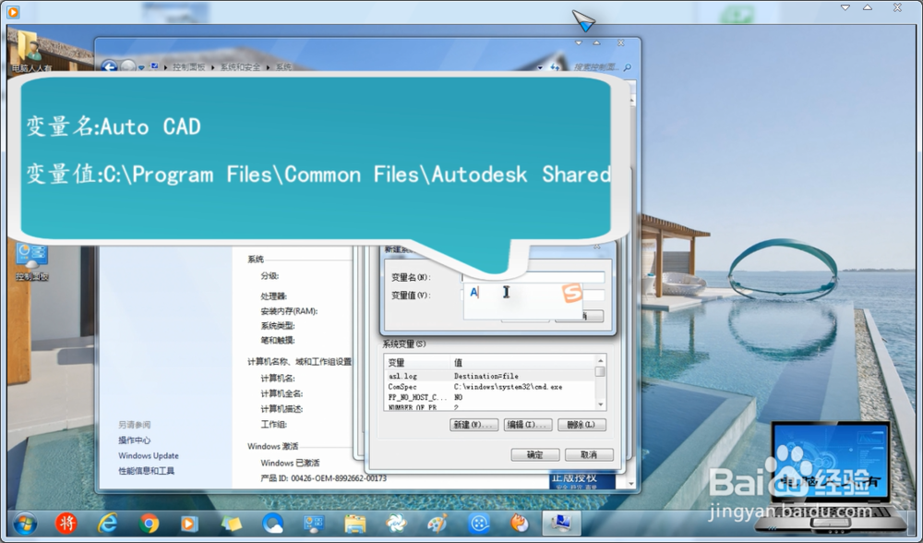The height and width of the screenshot is (543, 923).
Task: Open the blue film reel taskbar icon
Action: 478,523
